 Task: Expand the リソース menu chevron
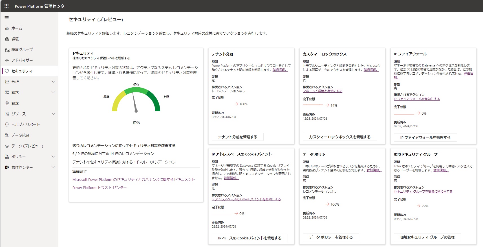(x=53, y=114)
